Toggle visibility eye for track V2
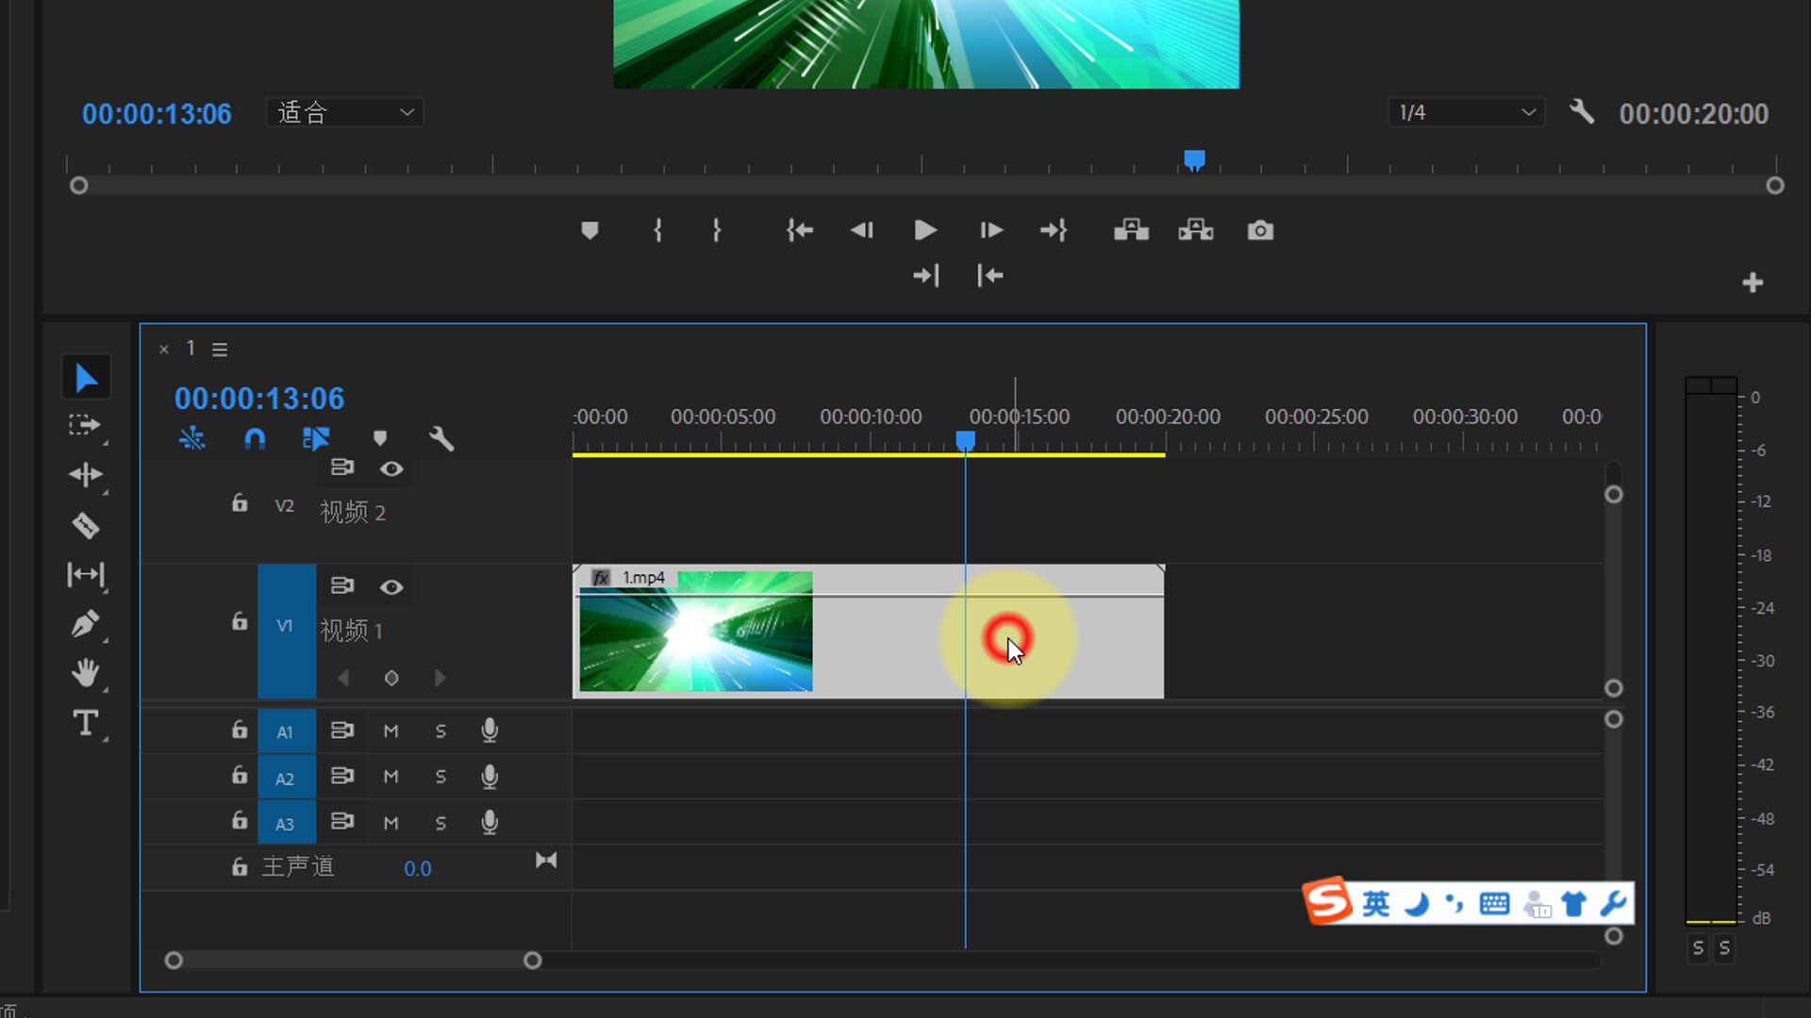The height and width of the screenshot is (1018, 1811). (x=391, y=468)
